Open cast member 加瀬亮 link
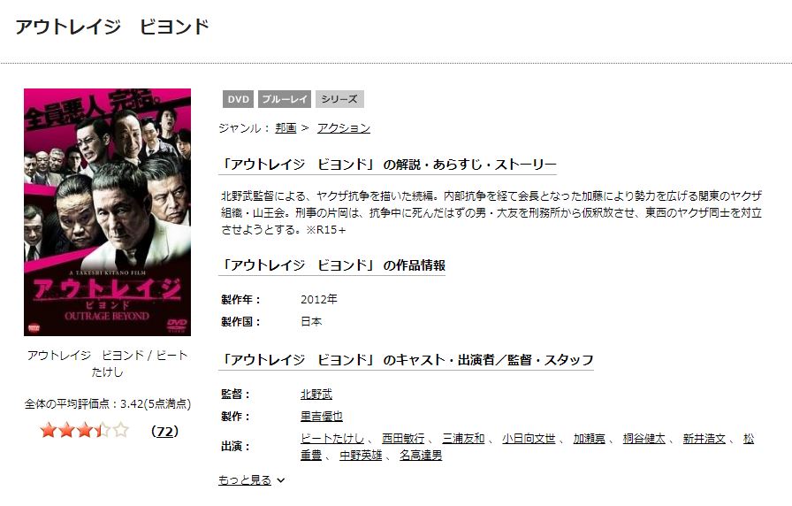792x506 pixels. pyautogui.click(x=589, y=439)
